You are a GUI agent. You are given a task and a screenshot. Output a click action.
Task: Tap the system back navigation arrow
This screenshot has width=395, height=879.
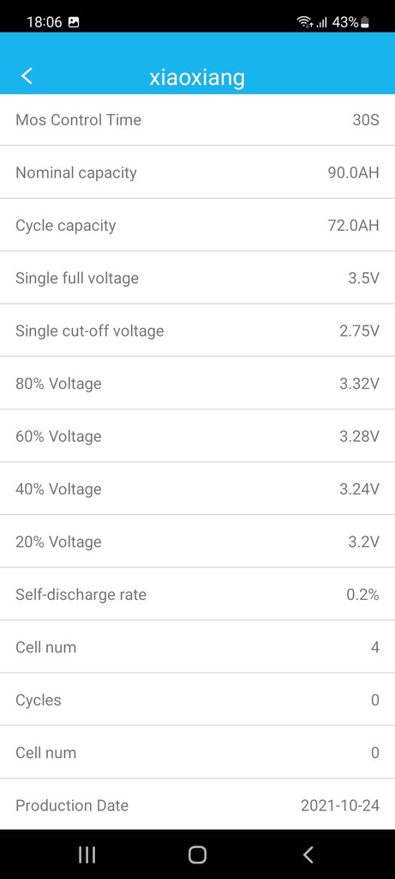(308, 854)
